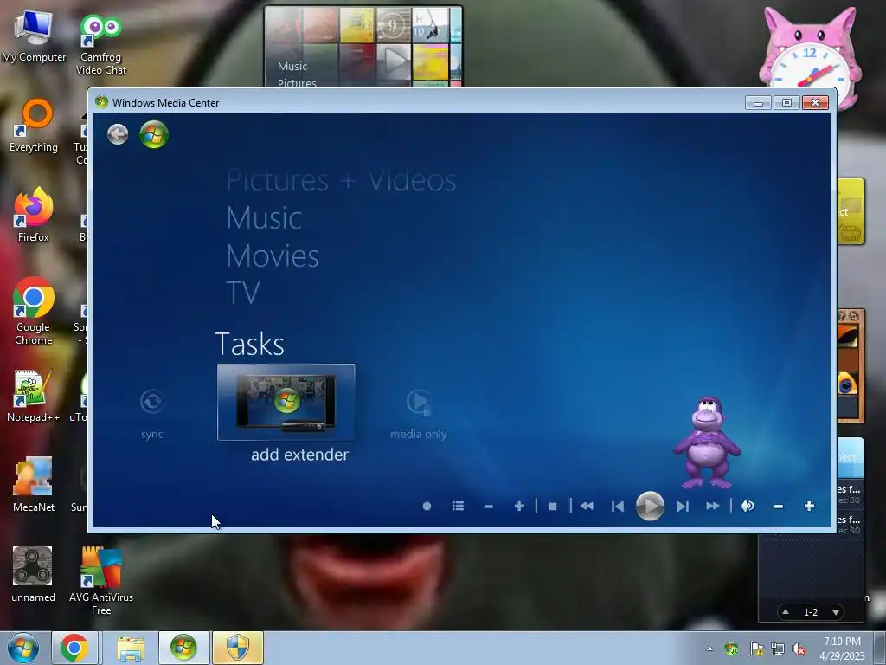Click the large play button

pos(650,506)
